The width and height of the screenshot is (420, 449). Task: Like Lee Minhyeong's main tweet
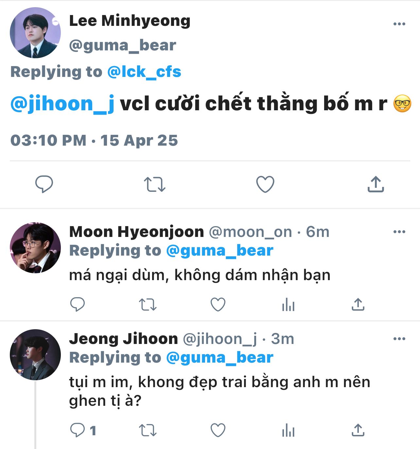265,184
